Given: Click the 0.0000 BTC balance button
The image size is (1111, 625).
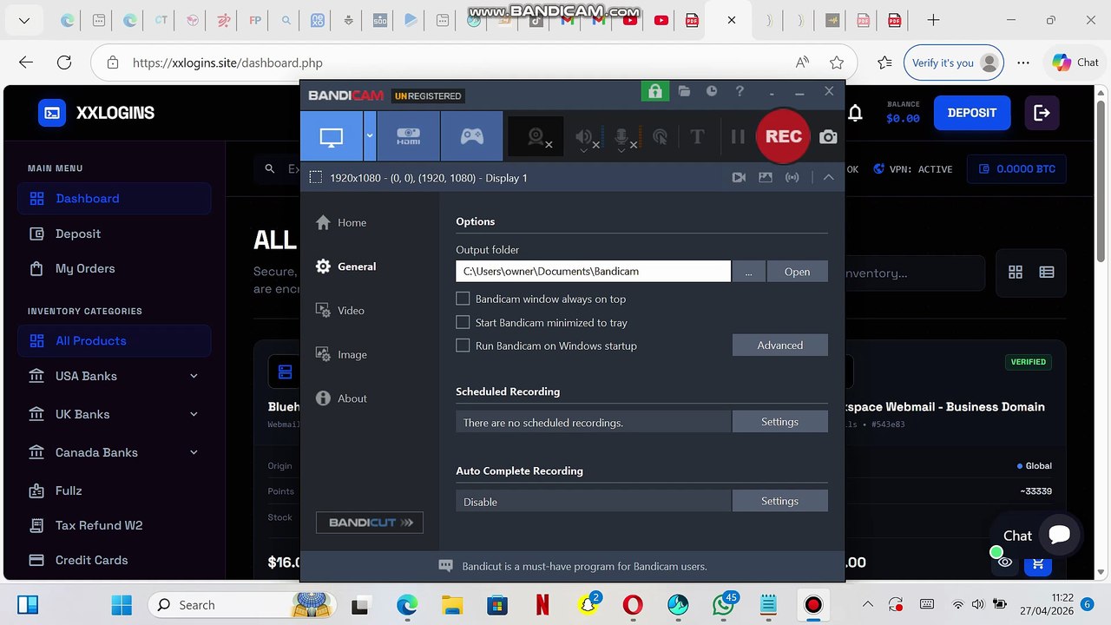Looking at the screenshot, I should pos(1017,169).
